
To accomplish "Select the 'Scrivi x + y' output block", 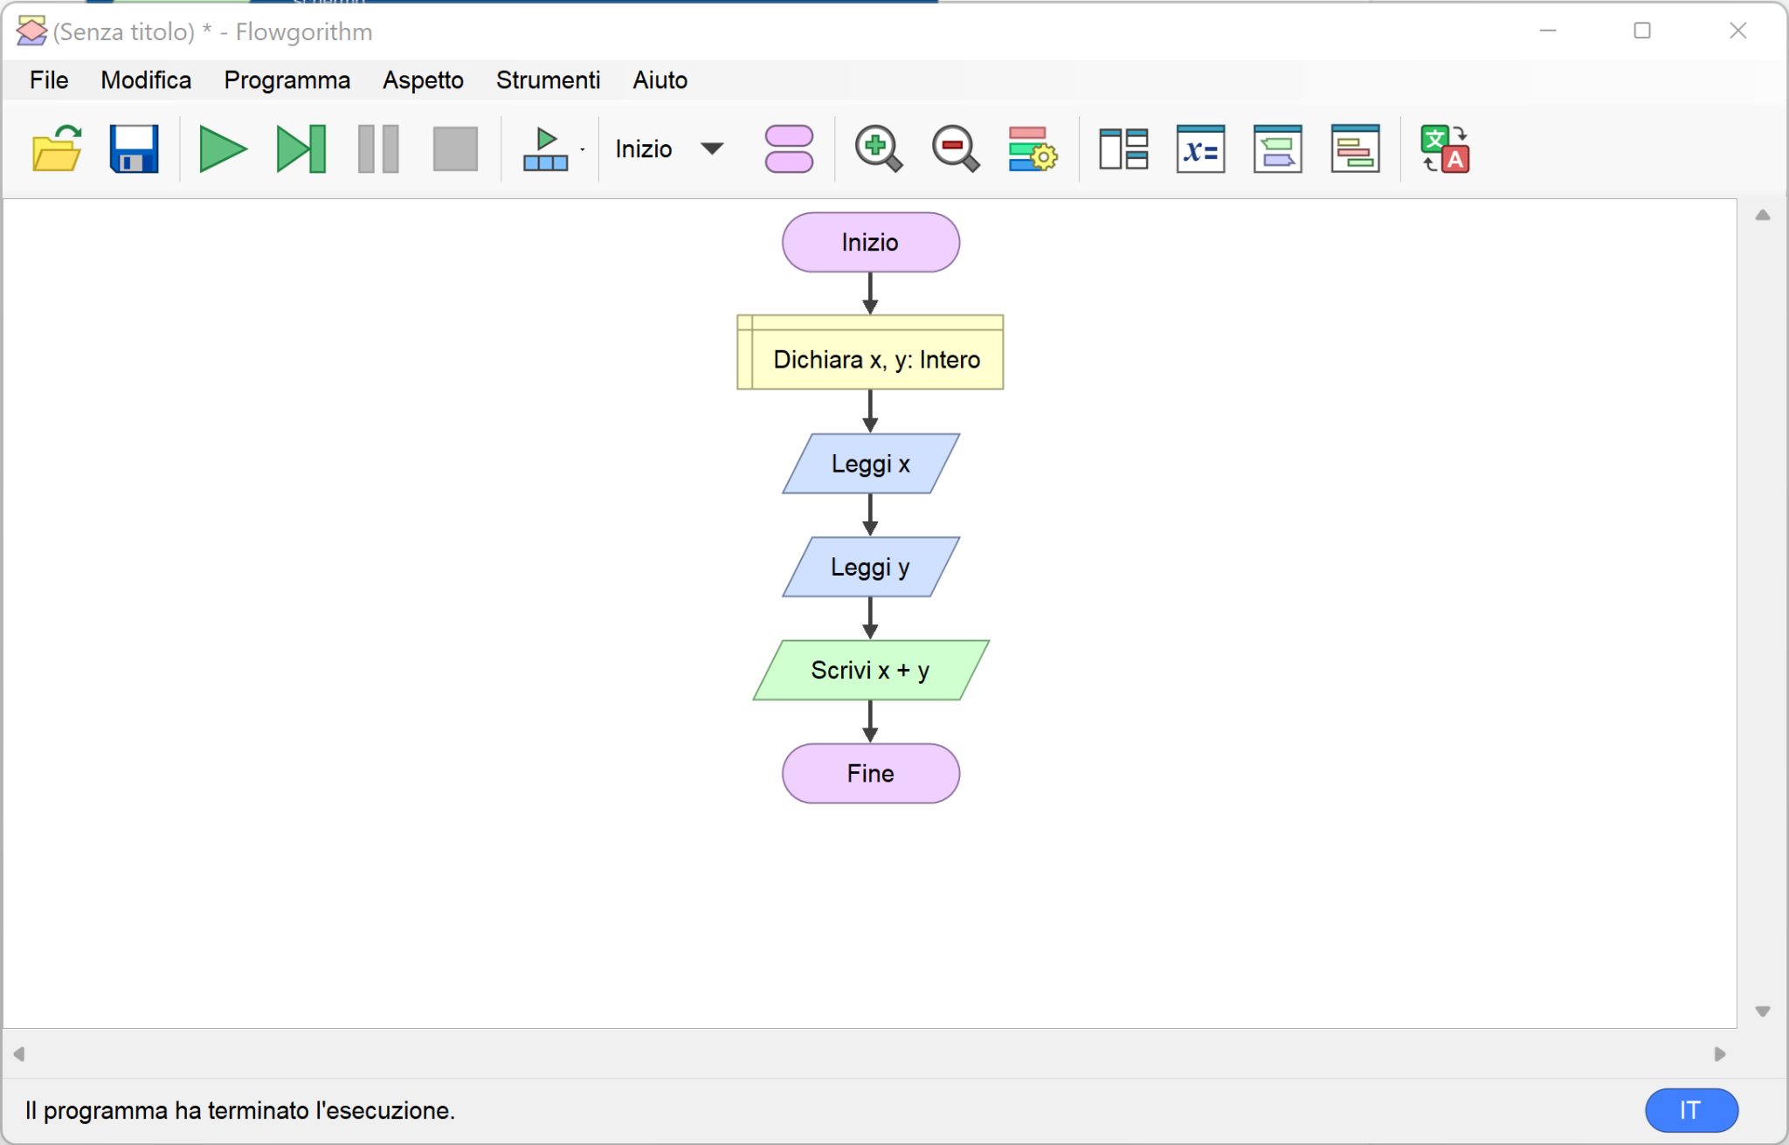I will [x=870, y=671].
